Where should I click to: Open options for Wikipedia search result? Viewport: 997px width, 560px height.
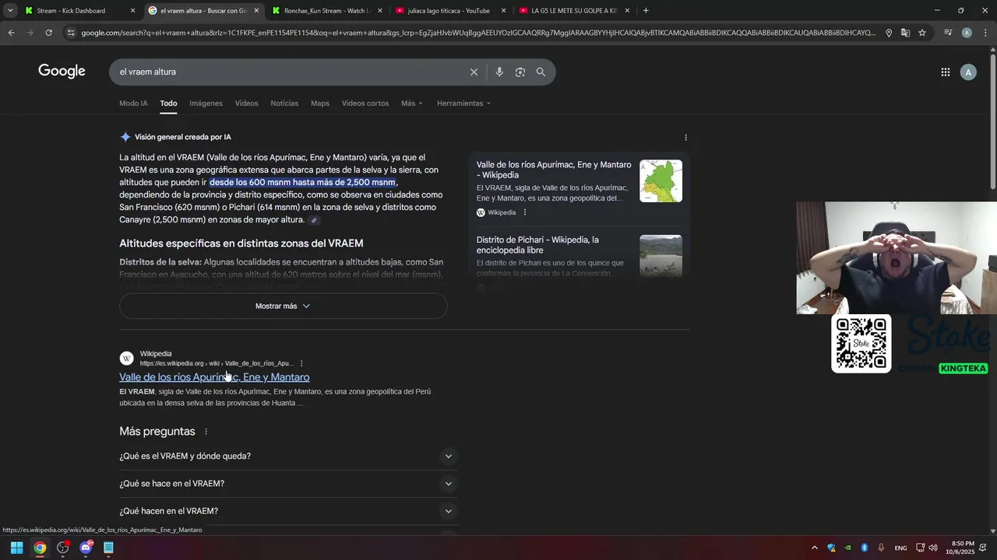point(301,363)
